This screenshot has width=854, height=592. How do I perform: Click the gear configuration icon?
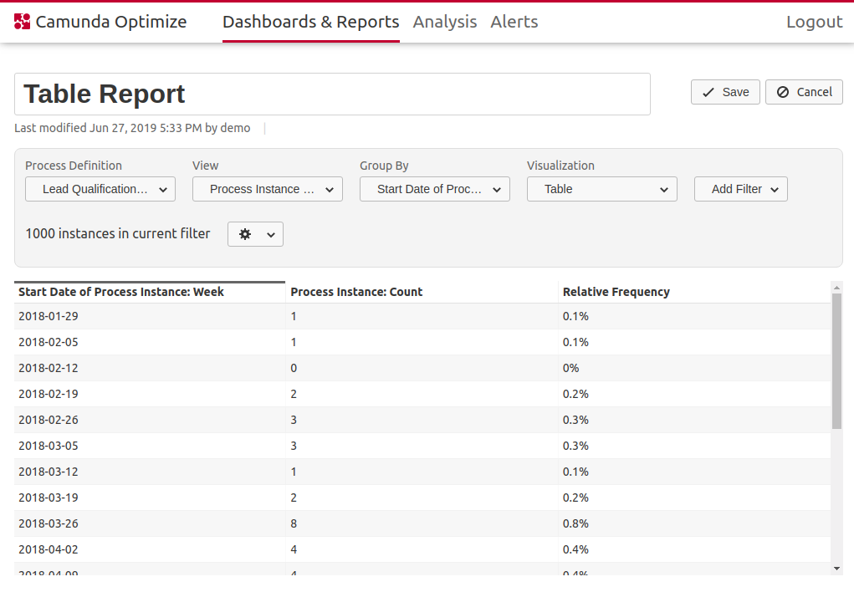245,234
